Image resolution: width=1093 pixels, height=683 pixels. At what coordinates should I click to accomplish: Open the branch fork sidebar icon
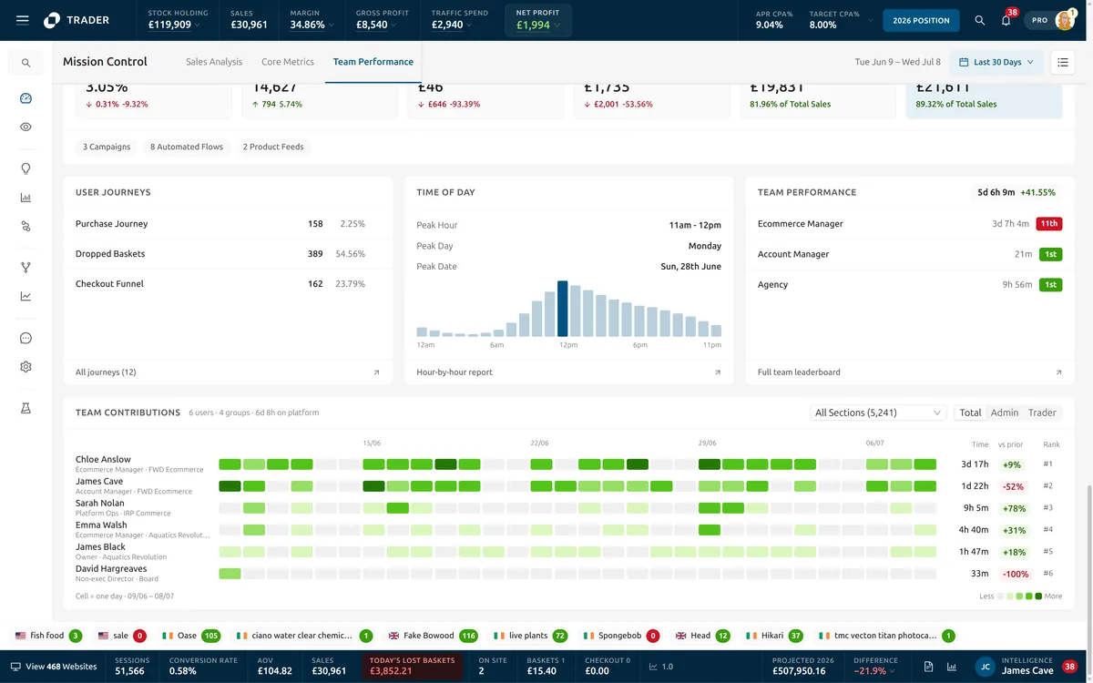(x=26, y=268)
